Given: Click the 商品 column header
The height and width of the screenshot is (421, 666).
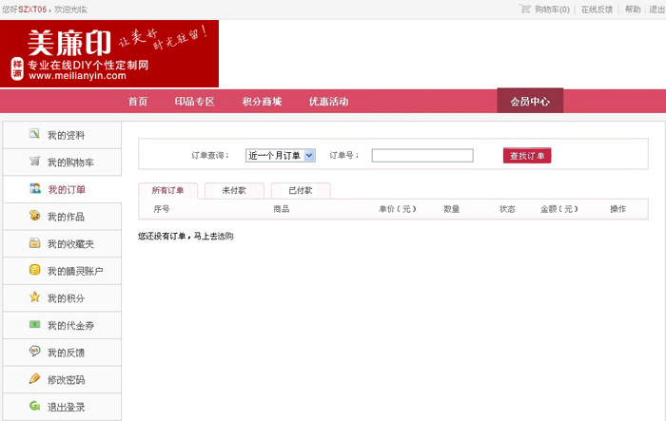Looking at the screenshot, I should [282, 209].
